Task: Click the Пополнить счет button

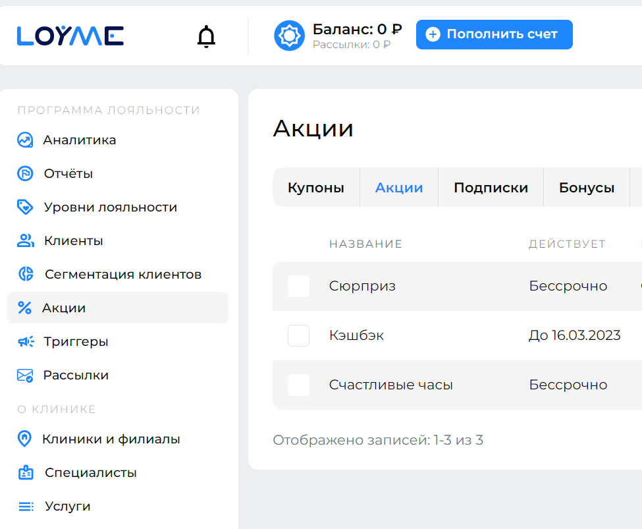Action: tap(494, 34)
